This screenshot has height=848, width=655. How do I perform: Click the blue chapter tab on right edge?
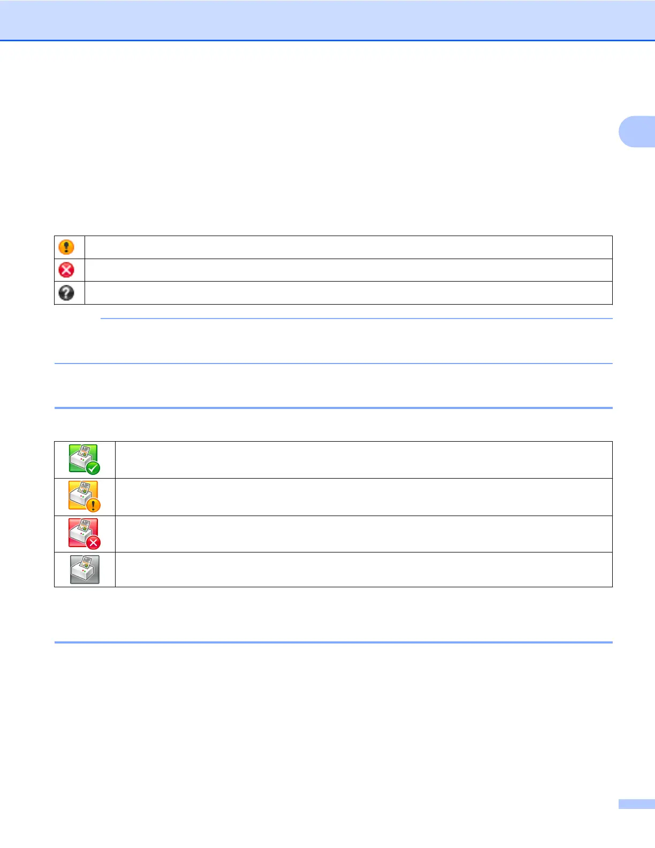pos(637,131)
